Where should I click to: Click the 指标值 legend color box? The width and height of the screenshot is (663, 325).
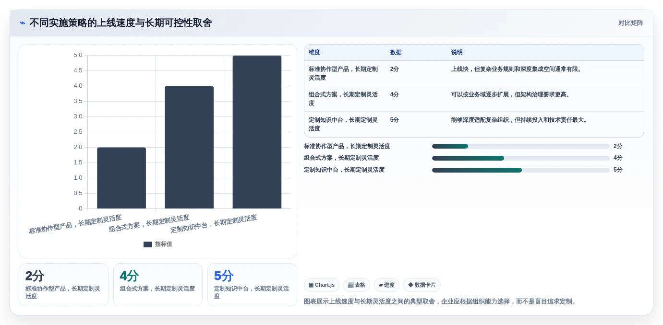pos(148,244)
